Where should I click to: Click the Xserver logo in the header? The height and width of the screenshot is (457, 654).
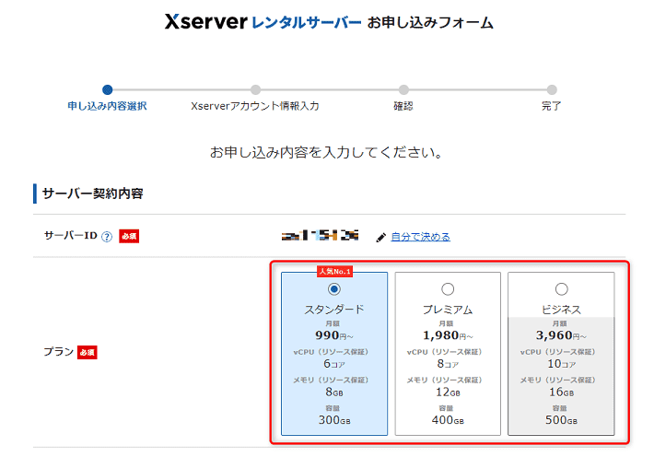205,22
